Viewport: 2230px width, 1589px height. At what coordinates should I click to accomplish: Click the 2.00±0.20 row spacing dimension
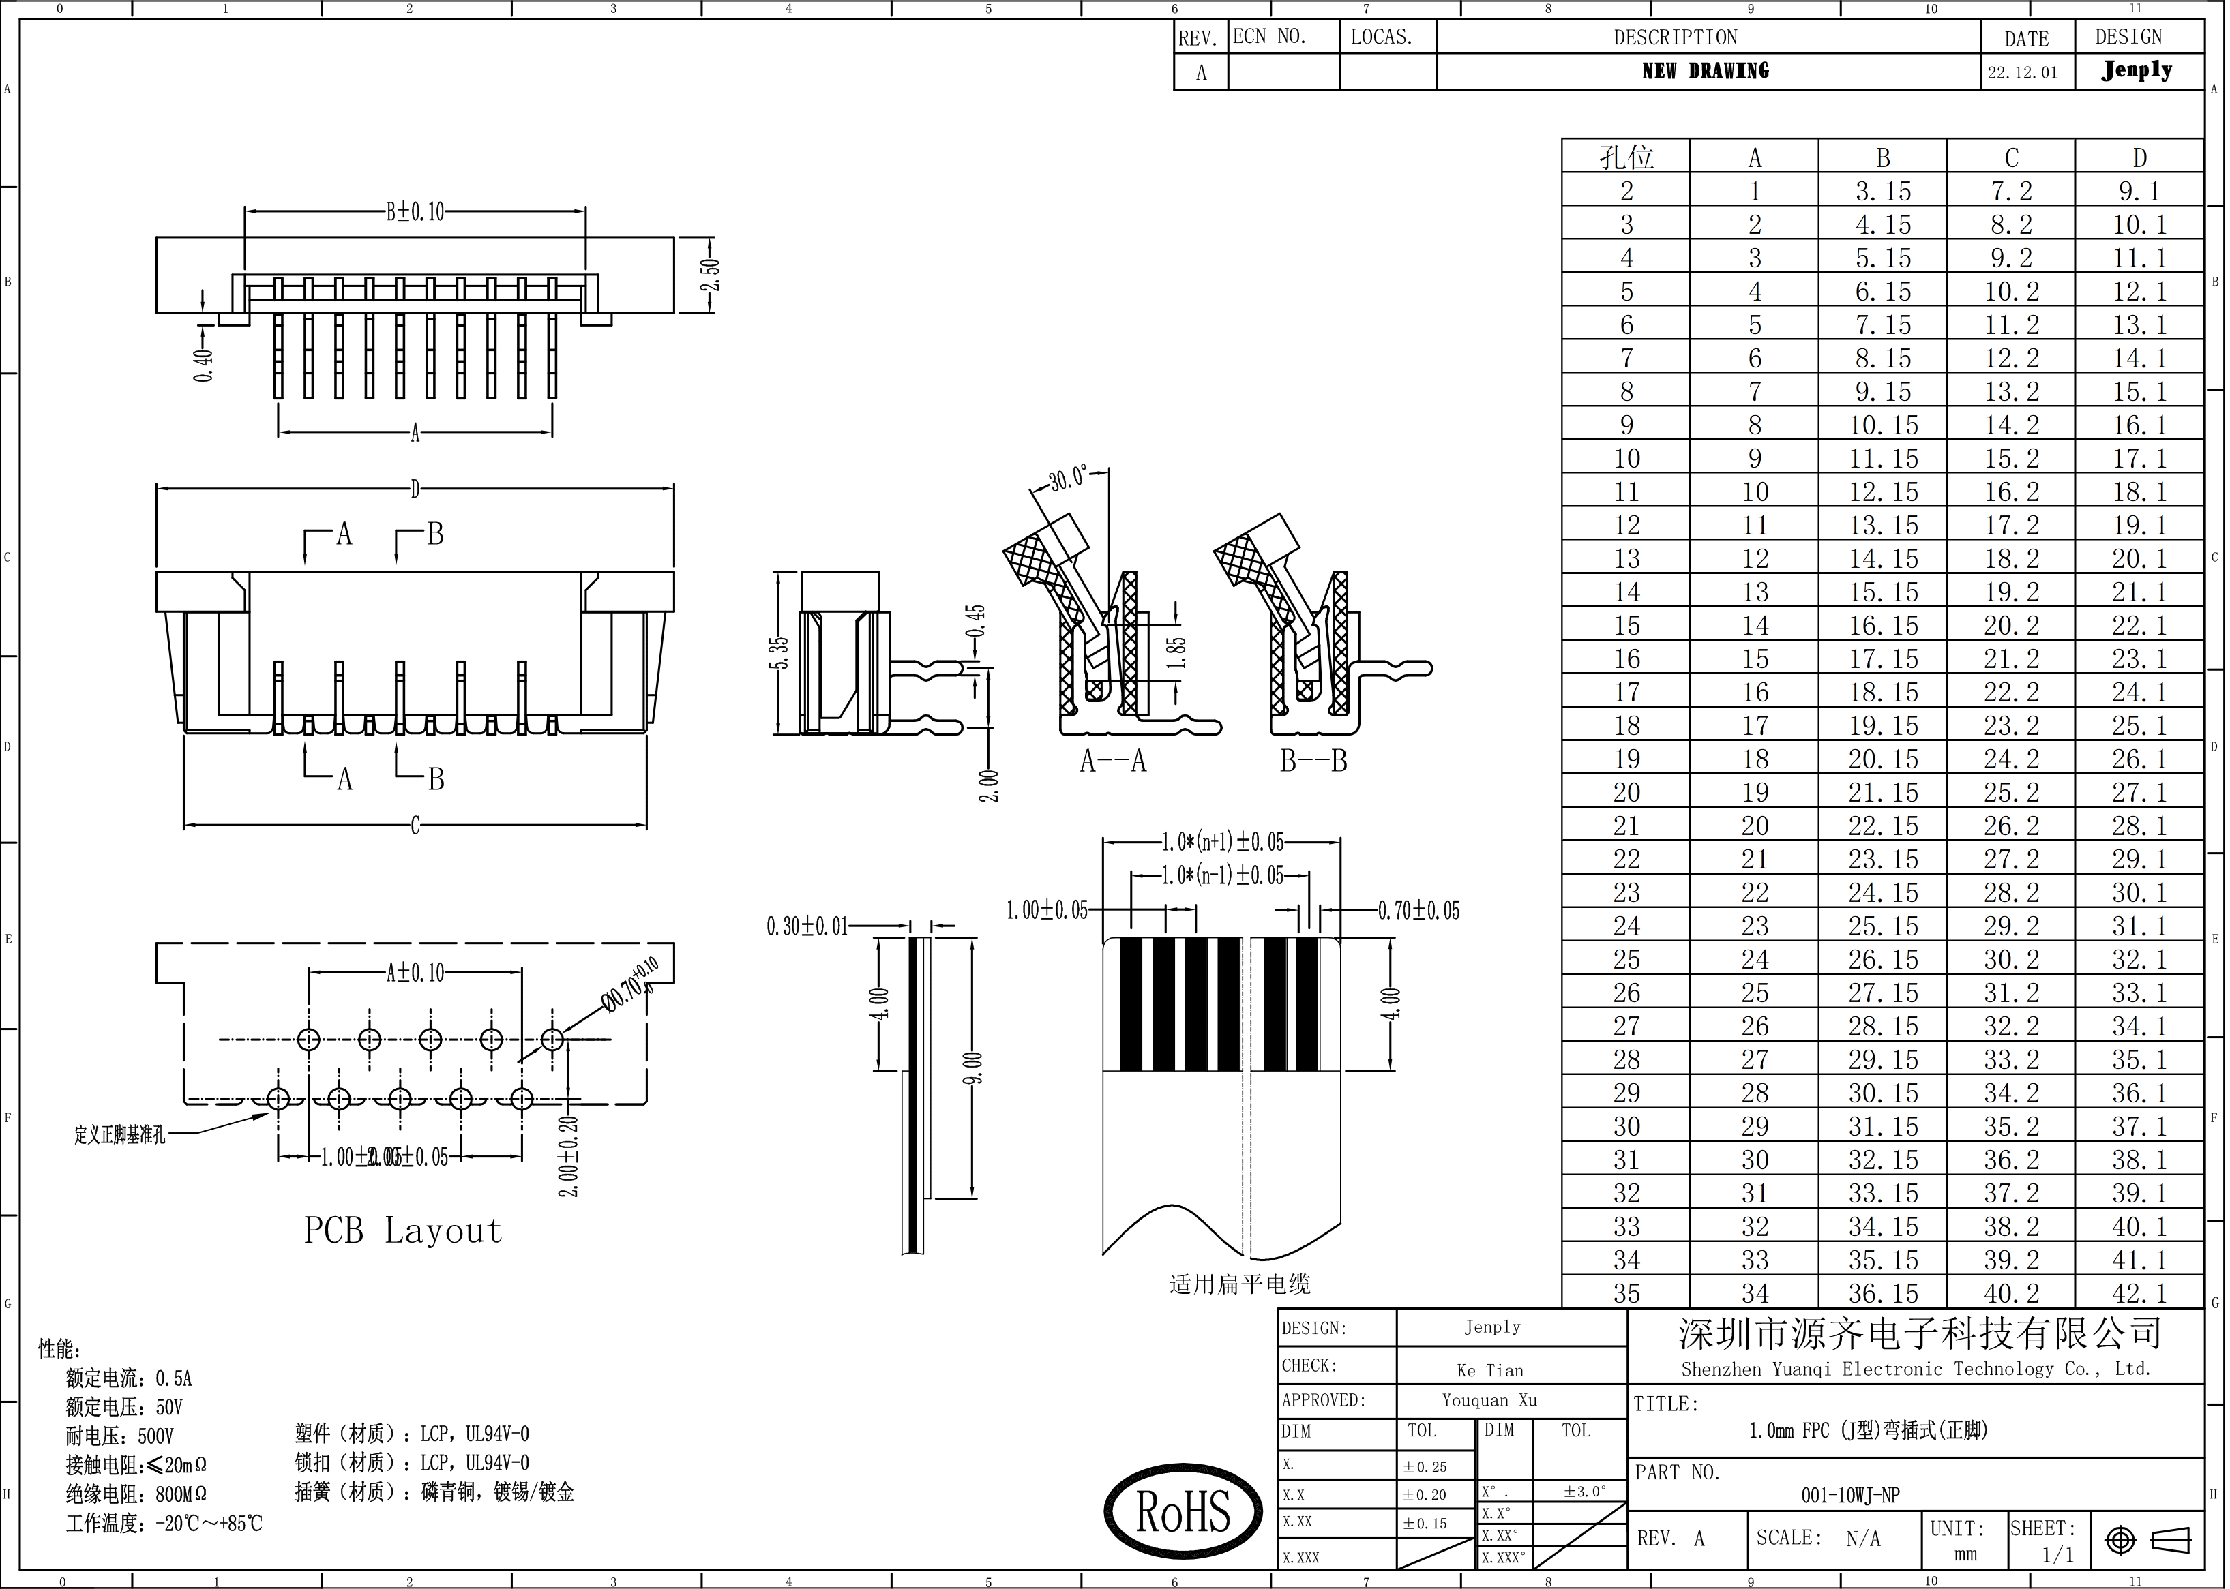pos(568,1157)
